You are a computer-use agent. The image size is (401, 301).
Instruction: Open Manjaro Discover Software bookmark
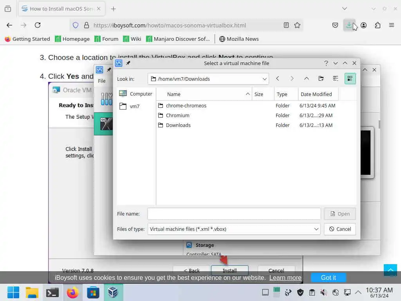(x=178, y=39)
